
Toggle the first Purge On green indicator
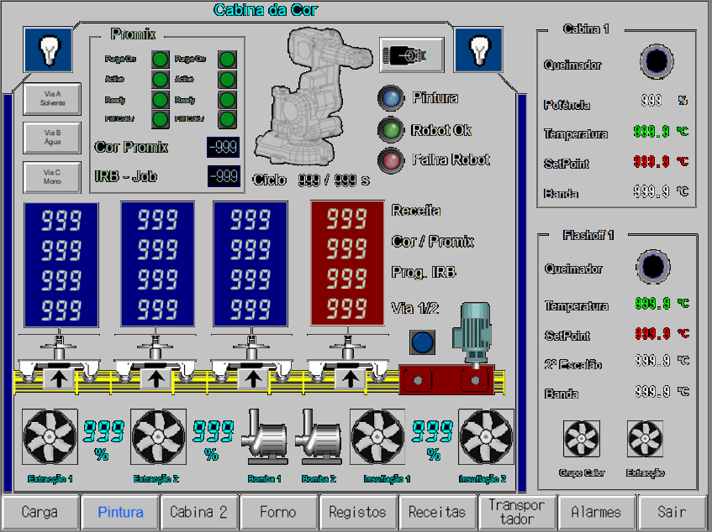coord(159,60)
